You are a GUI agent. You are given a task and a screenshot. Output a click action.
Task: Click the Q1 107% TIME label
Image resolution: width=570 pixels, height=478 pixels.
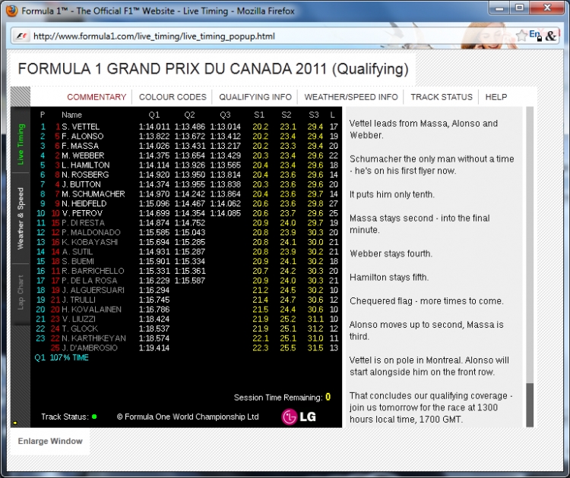click(x=62, y=357)
